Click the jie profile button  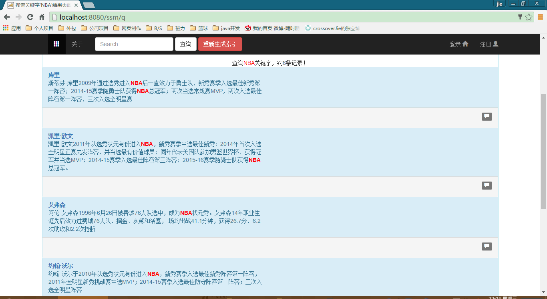click(x=499, y=4)
